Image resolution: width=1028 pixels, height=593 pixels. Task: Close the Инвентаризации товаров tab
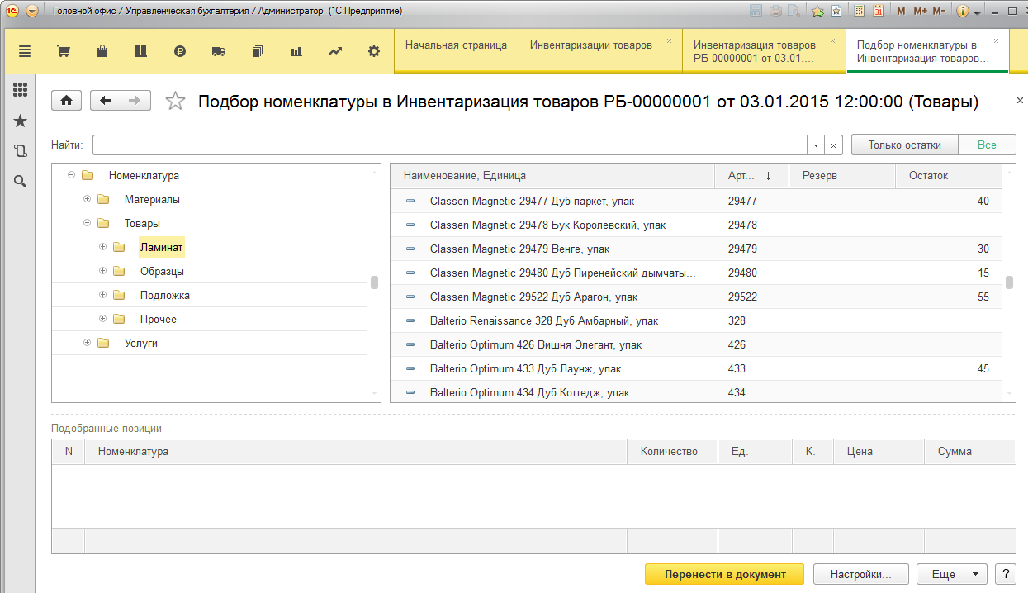(669, 40)
